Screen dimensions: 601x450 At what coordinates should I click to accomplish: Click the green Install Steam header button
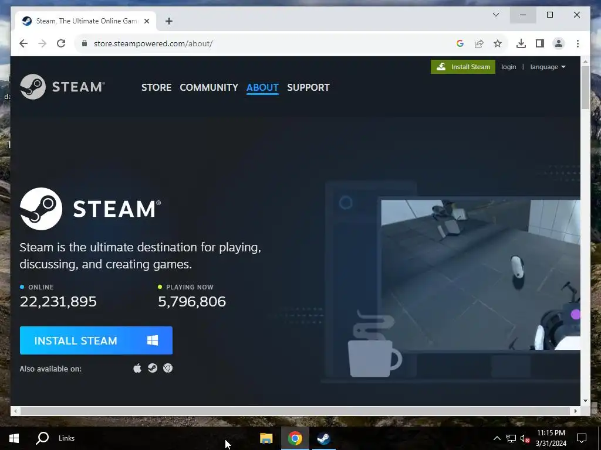[x=463, y=67]
